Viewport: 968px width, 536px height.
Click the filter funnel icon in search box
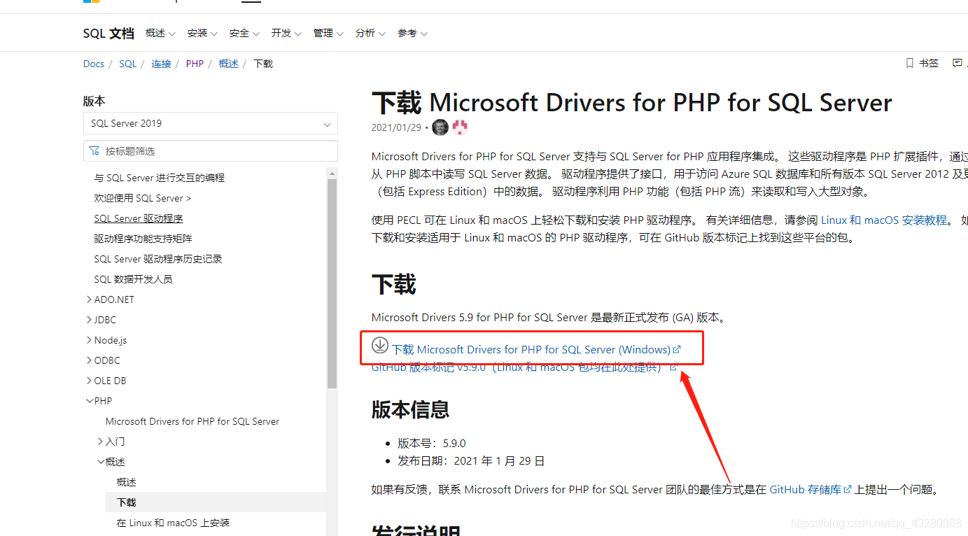pyautogui.click(x=94, y=150)
